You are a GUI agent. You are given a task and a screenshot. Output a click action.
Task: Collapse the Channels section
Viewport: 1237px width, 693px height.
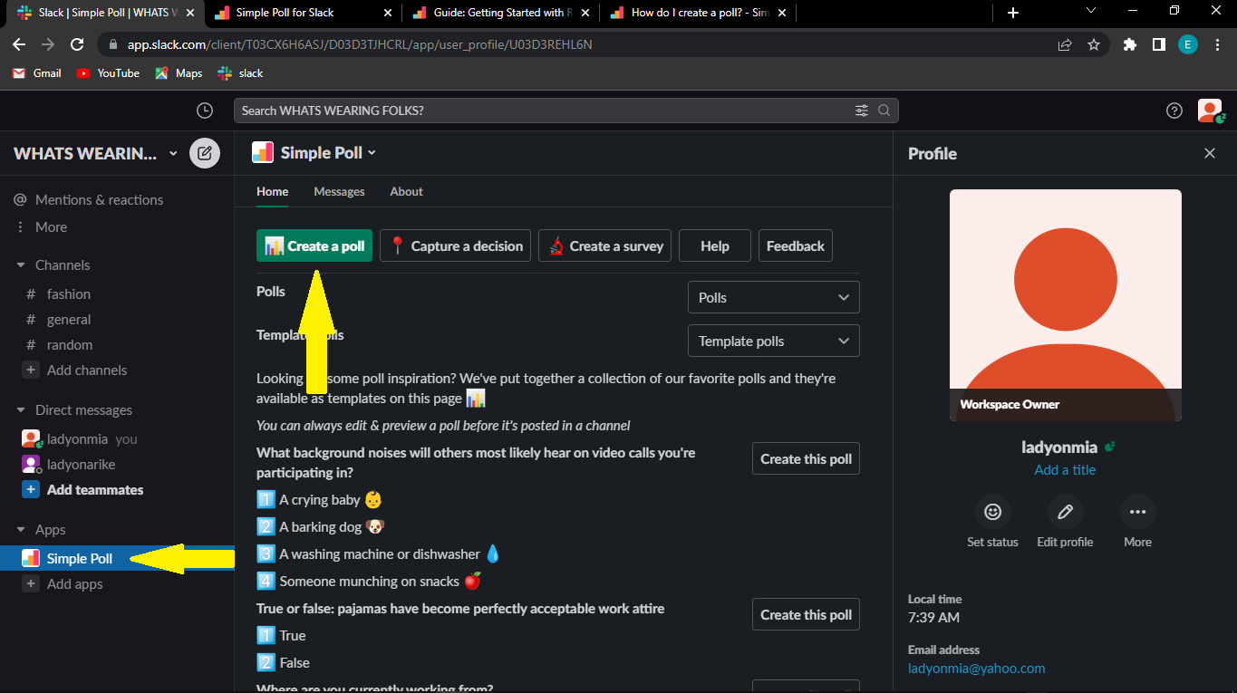tap(21, 265)
